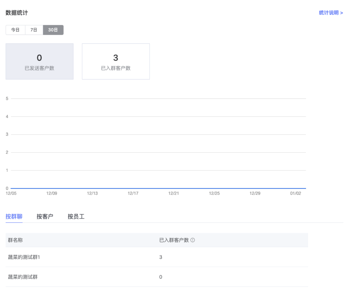
Task: Click the 已入群客户数 column header text
Action: pos(174,240)
